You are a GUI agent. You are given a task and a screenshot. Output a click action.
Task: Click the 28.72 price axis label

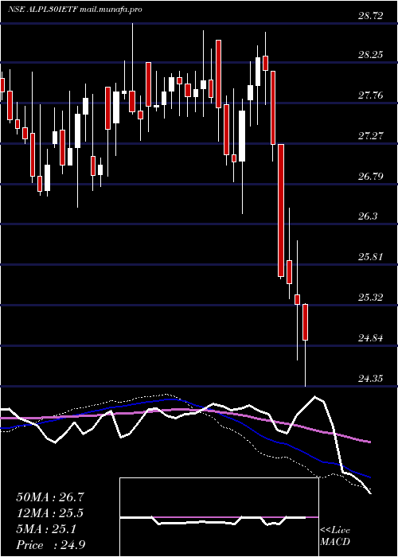pos(371,15)
